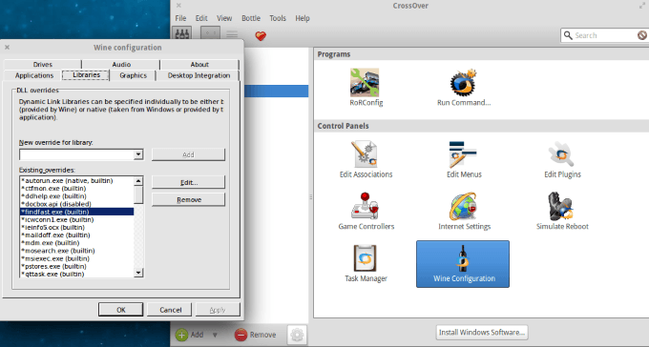649x347 pixels.
Task: Click the heart favorites toolbar icon
Action: [261, 36]
